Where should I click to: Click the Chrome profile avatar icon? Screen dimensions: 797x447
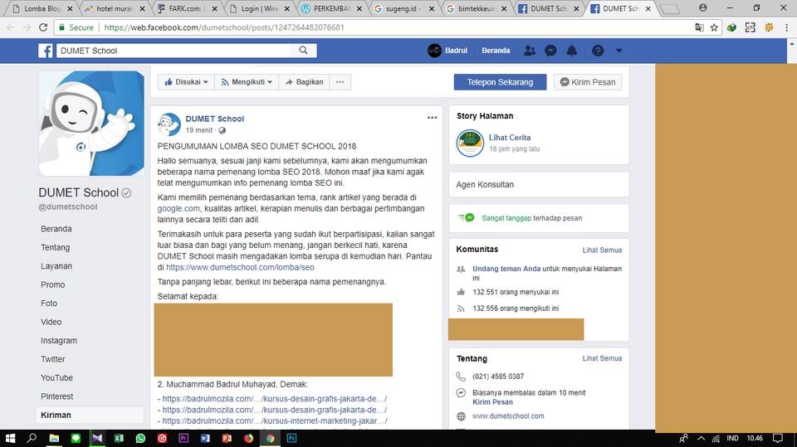pos(703,7)
